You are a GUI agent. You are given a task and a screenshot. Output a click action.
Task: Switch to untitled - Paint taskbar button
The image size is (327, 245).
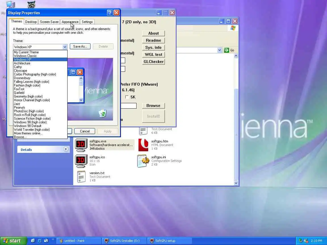pyautogui.click(x=79, y=241)
